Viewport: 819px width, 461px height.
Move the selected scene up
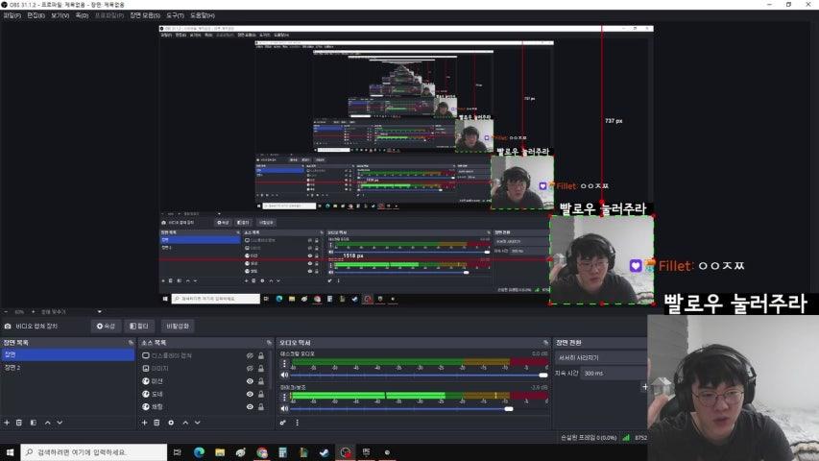(x=48, y=423)
